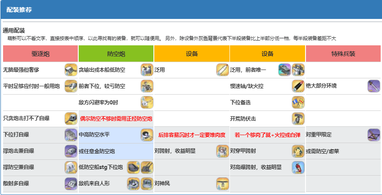Click the crossbow icon beside 对重甲限定
The image size is (382, 195).
[374, 135]
